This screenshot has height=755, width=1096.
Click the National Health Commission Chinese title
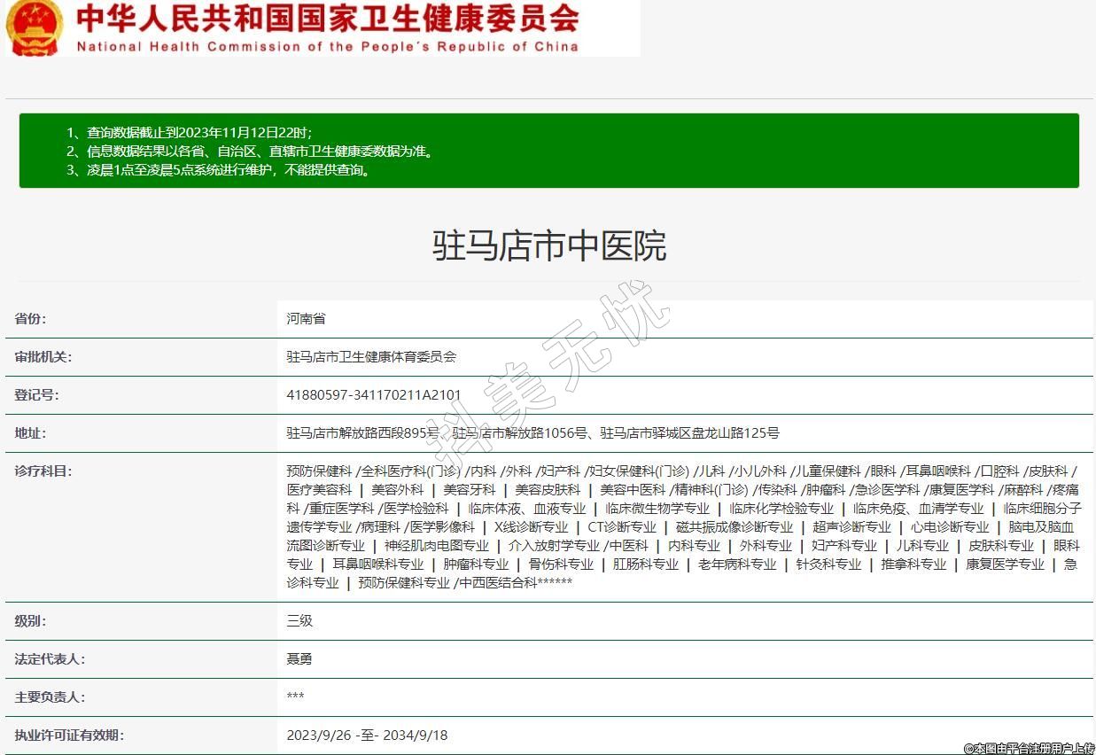(328, 18)
